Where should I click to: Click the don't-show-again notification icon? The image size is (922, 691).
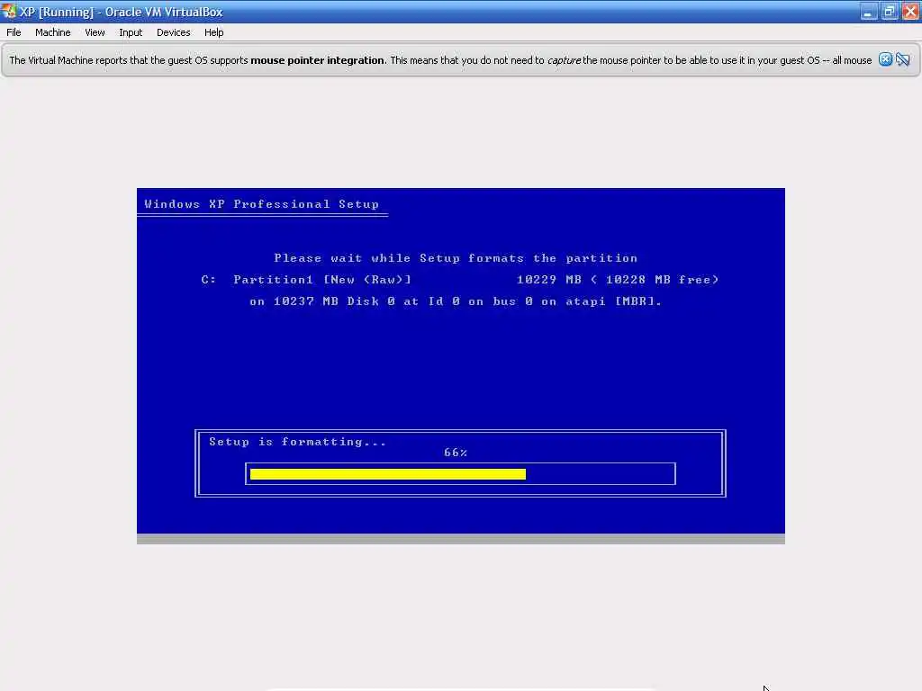[x=902, y=59]
